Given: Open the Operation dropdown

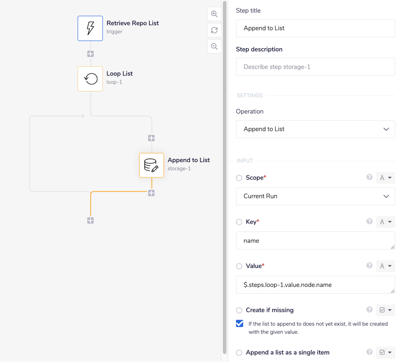Looking at the screenshot, I should click(315, 129).
